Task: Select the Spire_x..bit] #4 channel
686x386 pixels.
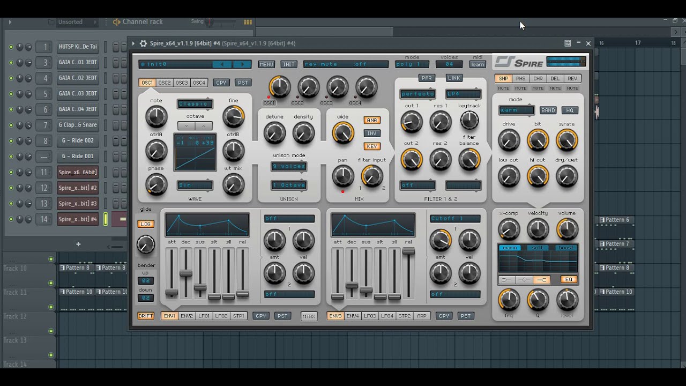Action: click(78, 219)
